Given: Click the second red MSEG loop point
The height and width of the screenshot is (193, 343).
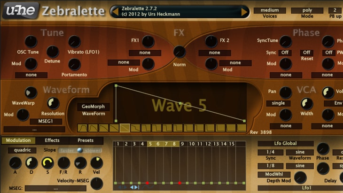Looking at the screenshot, I should (179, 183).
